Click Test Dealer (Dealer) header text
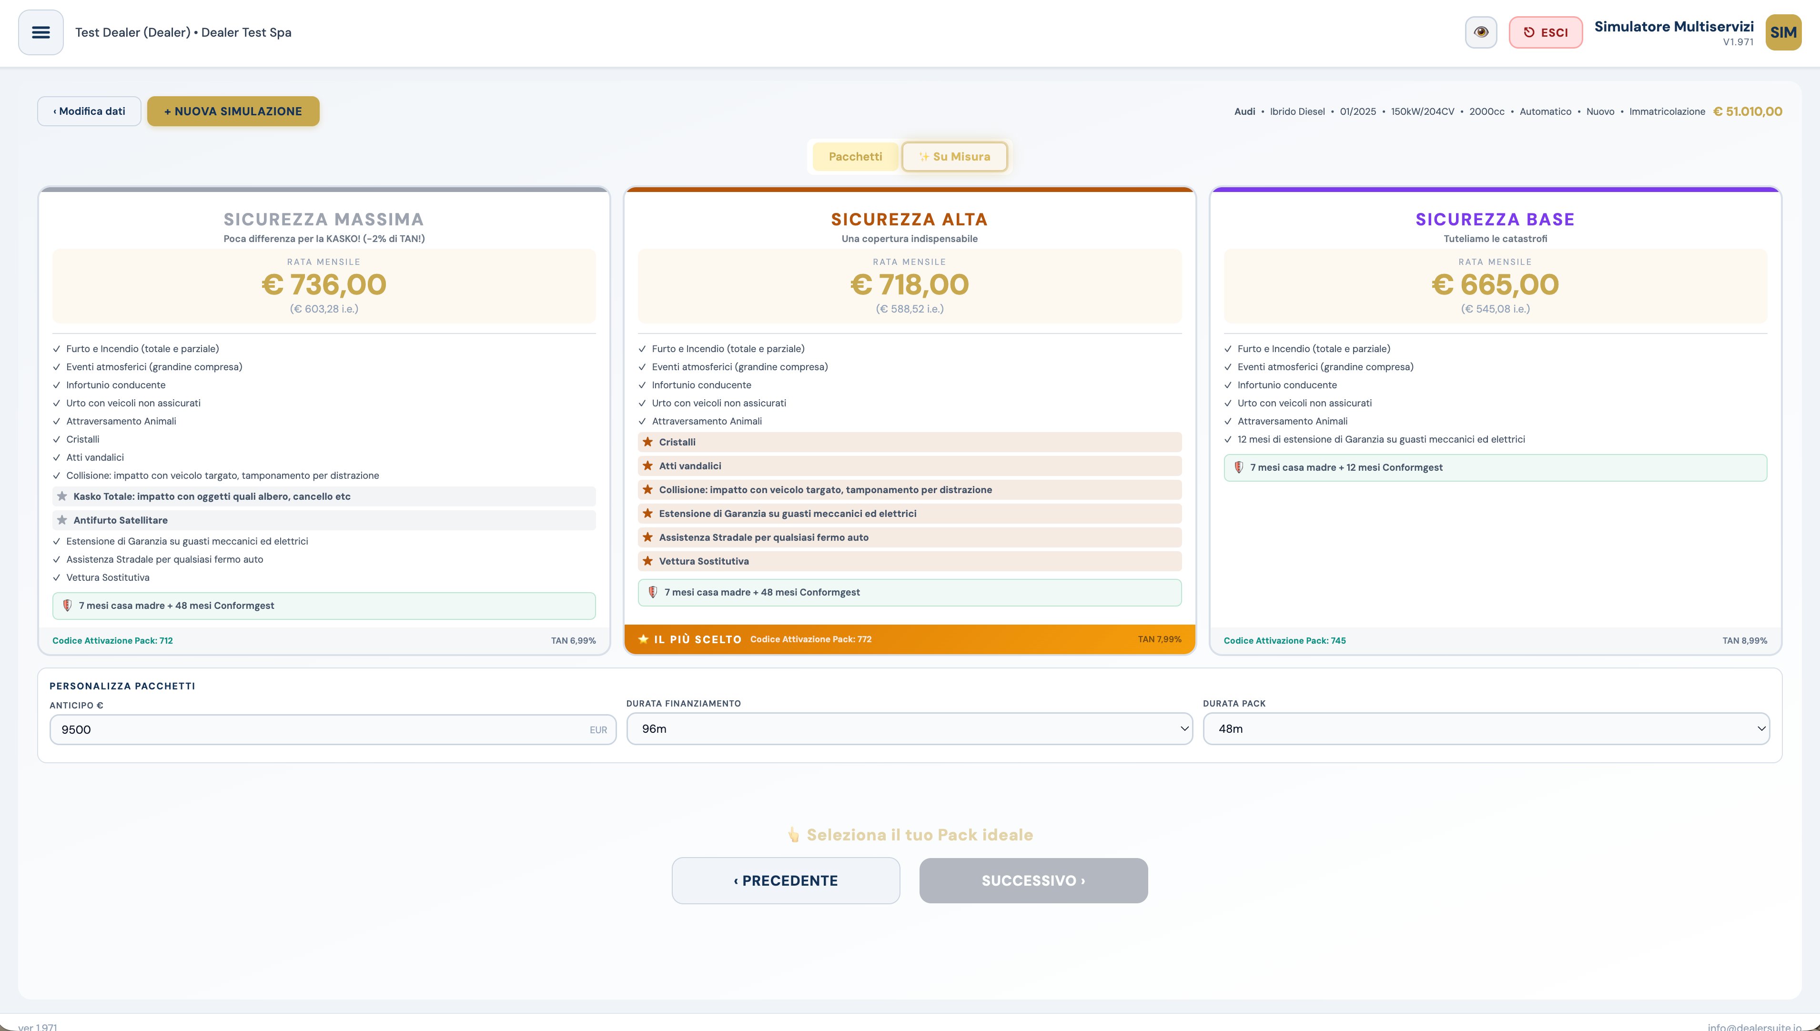Viewport: 1820px width, 1031px height. click(x=133, y=32)
